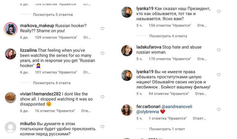
Task: Open the @aandreanoveli mention link
Action: (177, 107)
